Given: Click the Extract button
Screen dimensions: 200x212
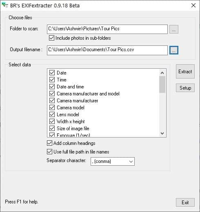Looking at the screenshot, I should coord(185,72).
